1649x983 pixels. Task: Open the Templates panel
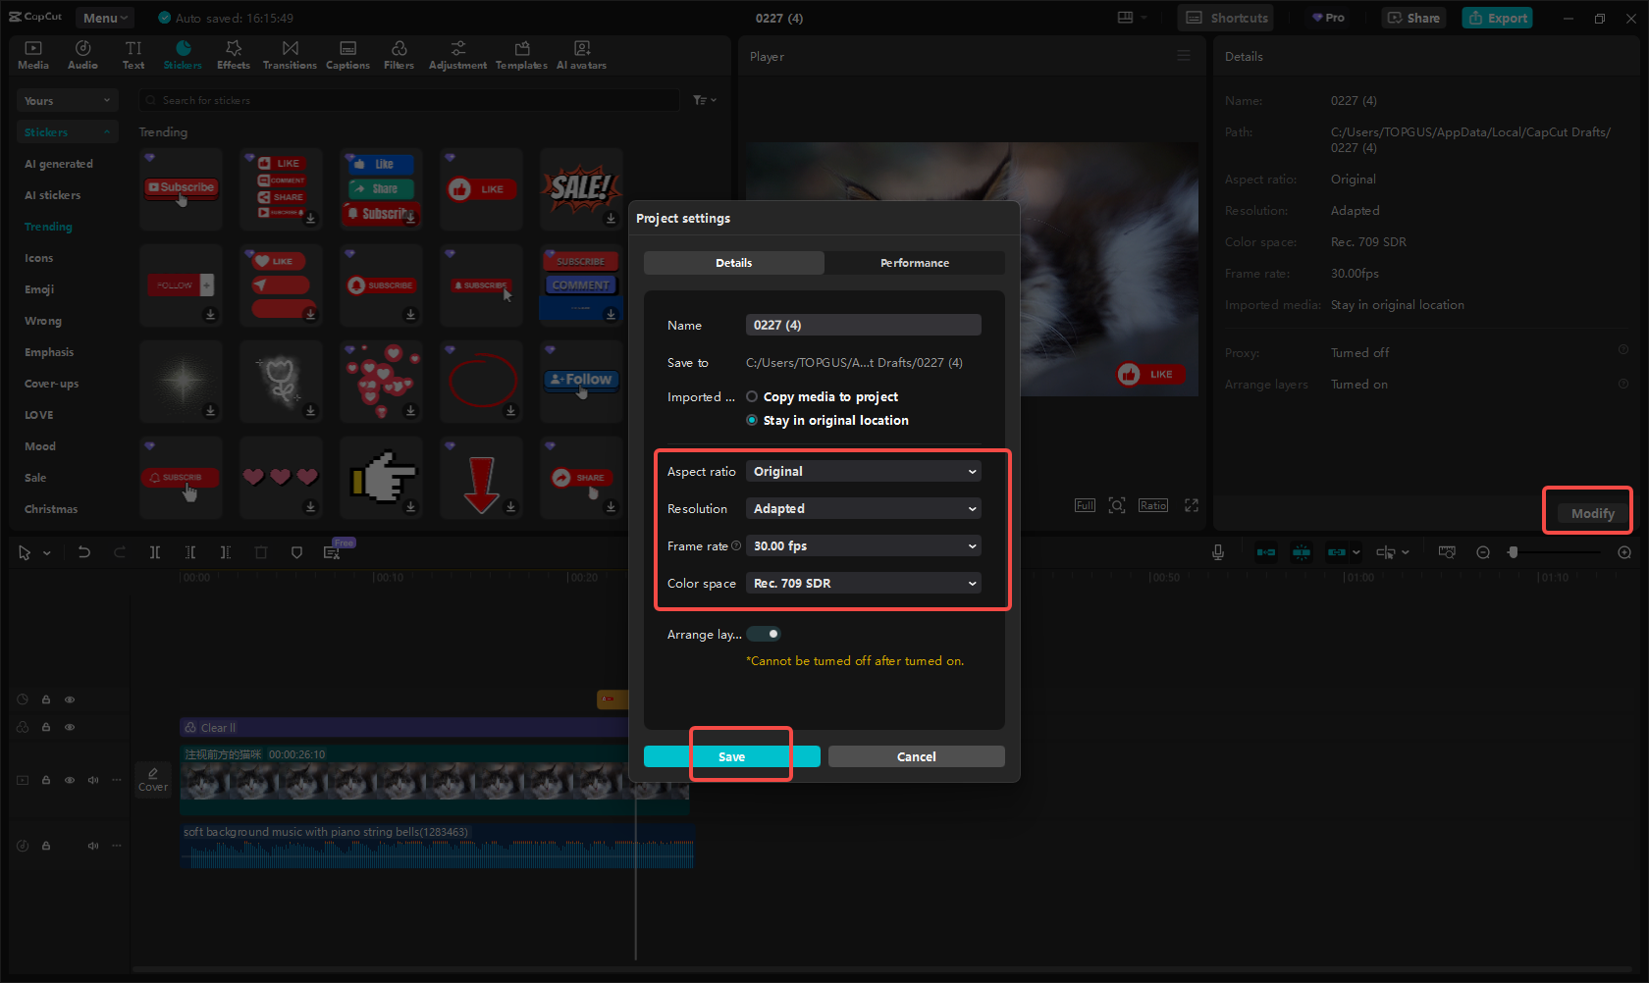coord(521,54)
